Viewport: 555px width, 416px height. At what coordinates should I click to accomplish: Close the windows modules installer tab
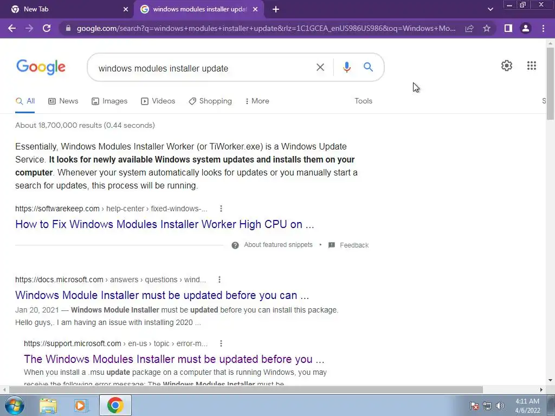(x=255, y=10)
